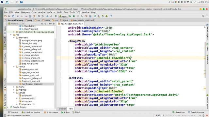Screen dimensions: 209x117
Task: Open the Event Log
Action: [x=179, y=112]
